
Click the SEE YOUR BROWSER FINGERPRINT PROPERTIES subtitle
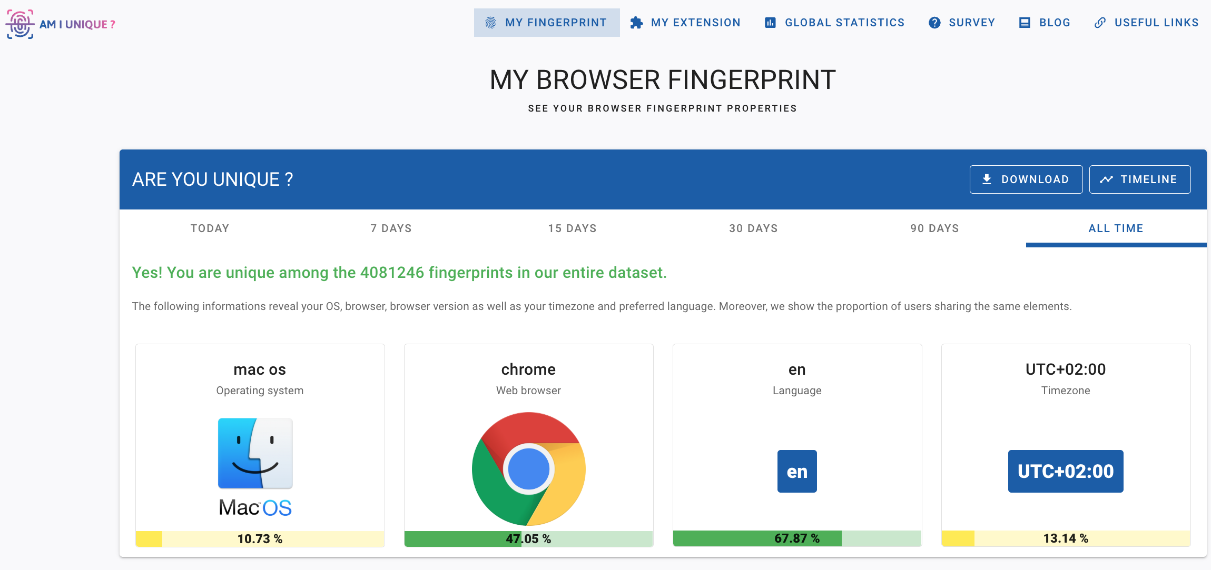click(x=663, y=108)
